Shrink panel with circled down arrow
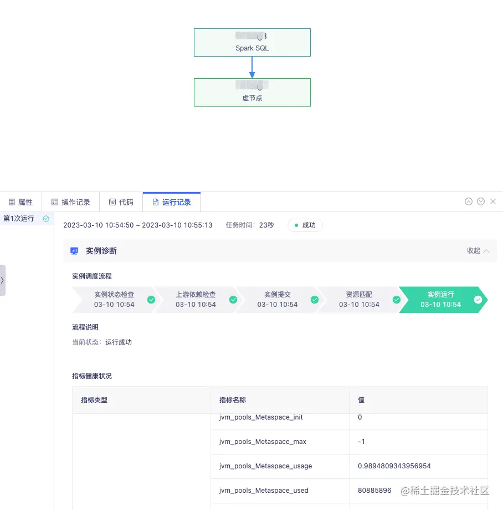 coord(481,201)
